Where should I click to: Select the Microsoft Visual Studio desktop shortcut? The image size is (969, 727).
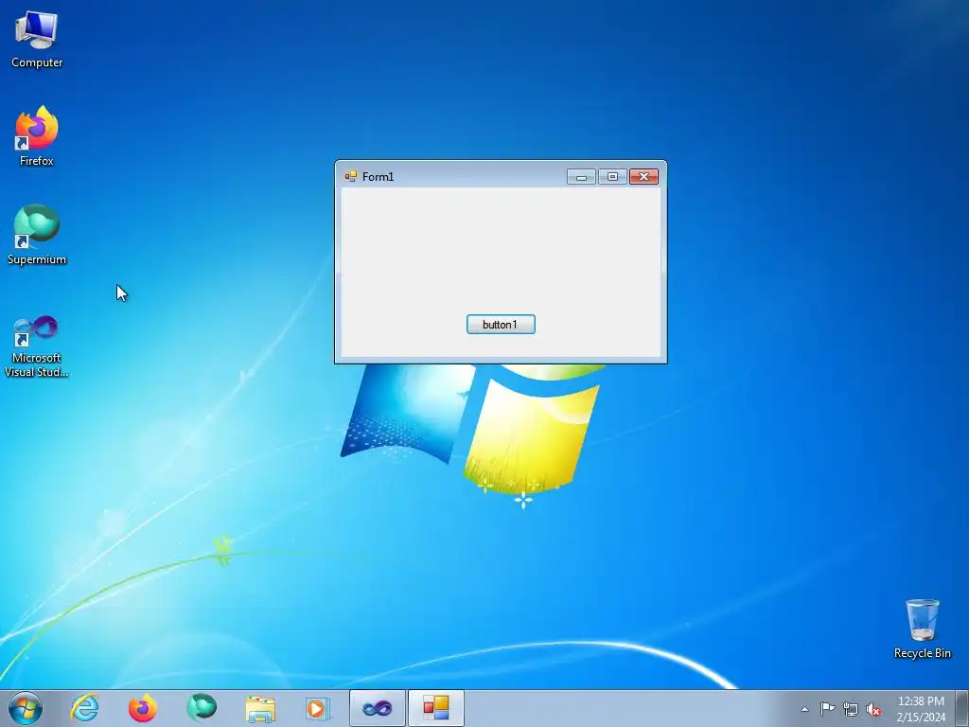(x=37, y=346)
